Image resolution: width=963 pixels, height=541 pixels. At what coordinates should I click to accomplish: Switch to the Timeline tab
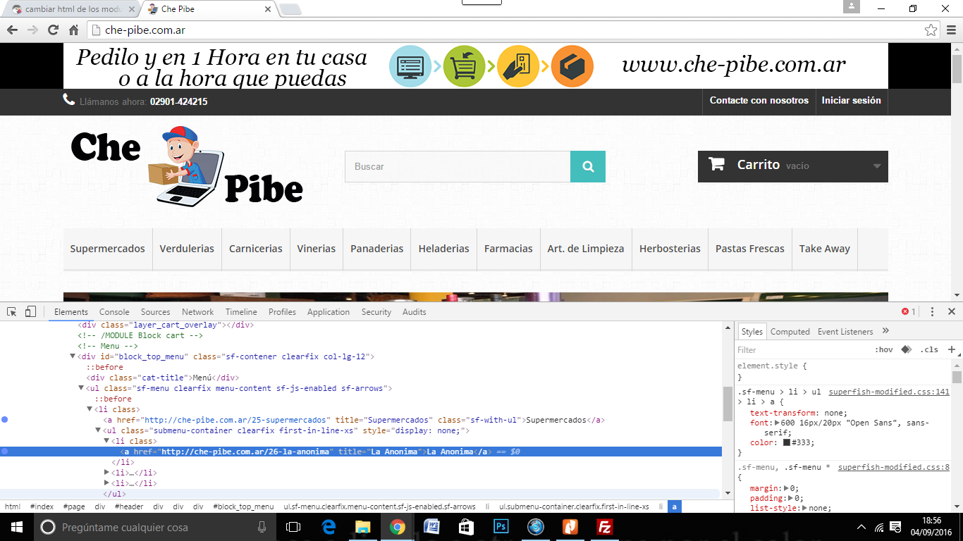(x=241, y=312)
